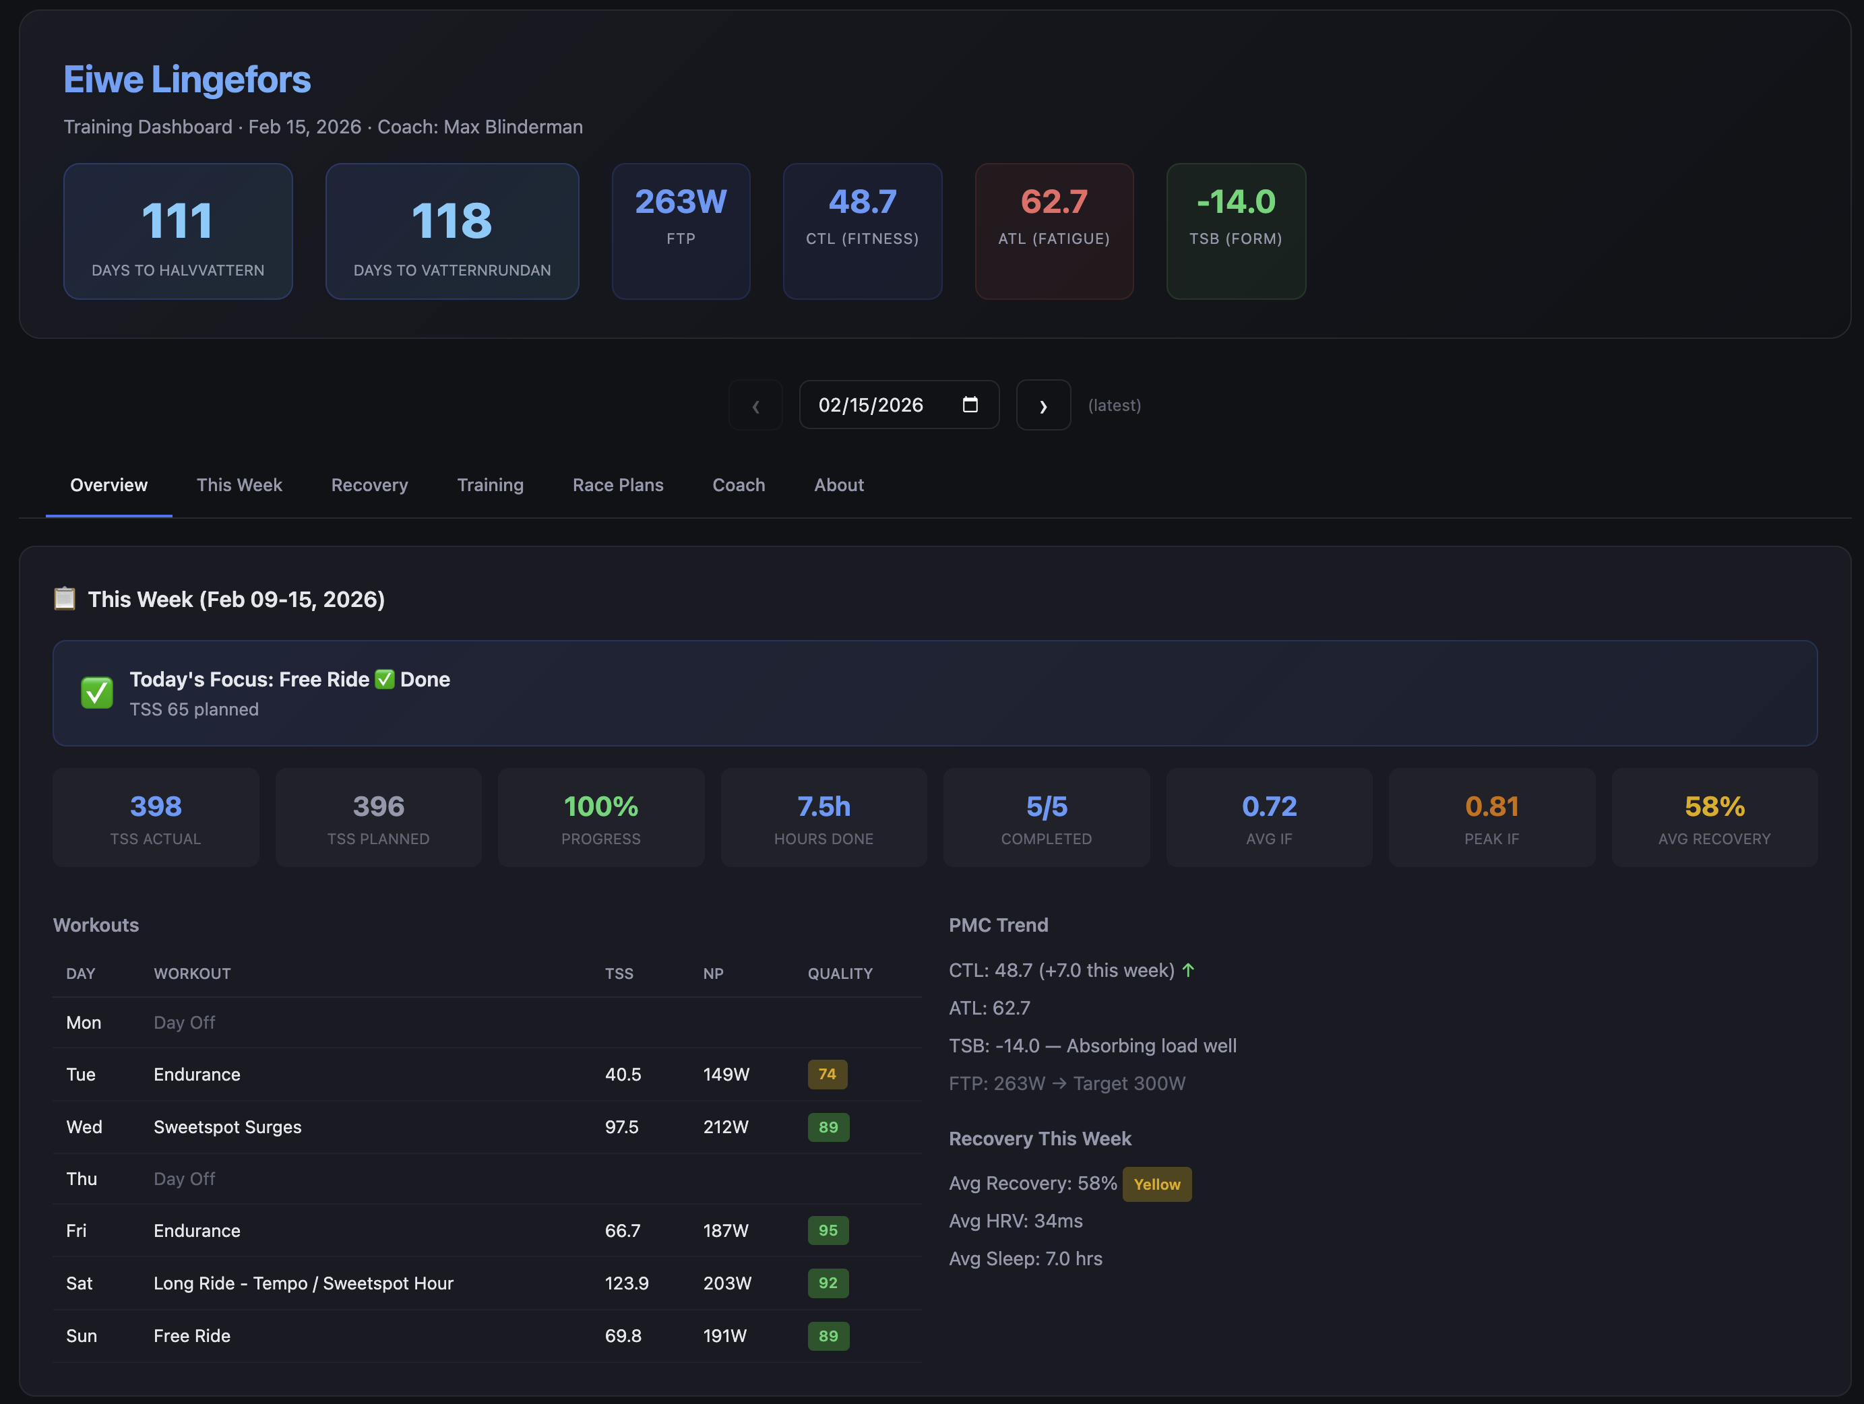
Task: Select the About tab
Action: pyautogui.click(x=838, y=485)
